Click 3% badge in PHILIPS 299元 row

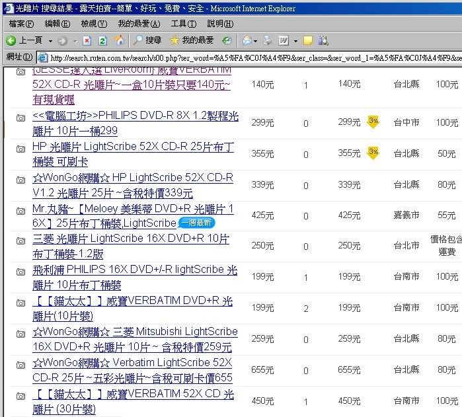click(x=373, y=122)
